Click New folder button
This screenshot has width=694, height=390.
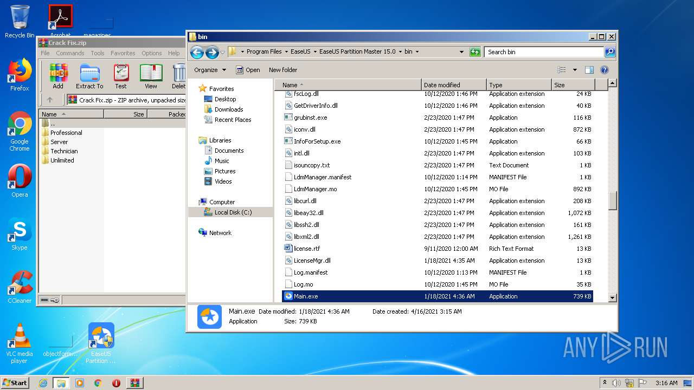[283, 70]
